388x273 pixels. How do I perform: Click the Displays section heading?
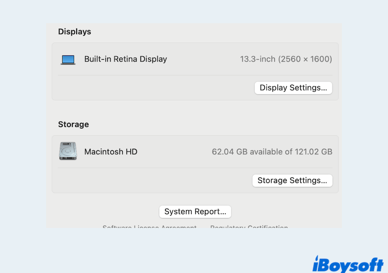(x=74, y=32)
